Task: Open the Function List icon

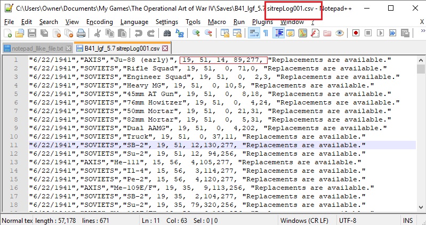Action: pyautogui.click(x=315, y=33)
